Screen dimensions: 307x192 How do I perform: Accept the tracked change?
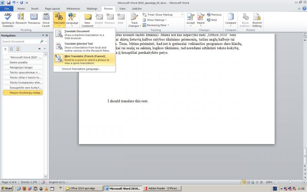pos(190,20)
